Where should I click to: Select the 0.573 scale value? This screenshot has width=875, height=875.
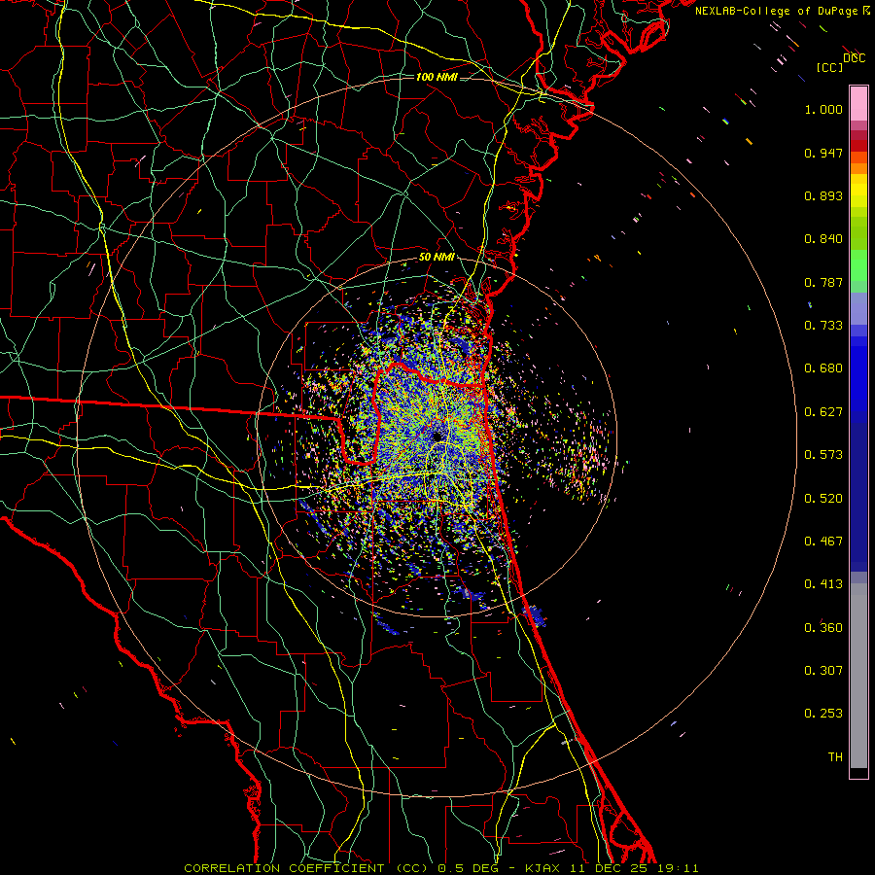[823, 455]
